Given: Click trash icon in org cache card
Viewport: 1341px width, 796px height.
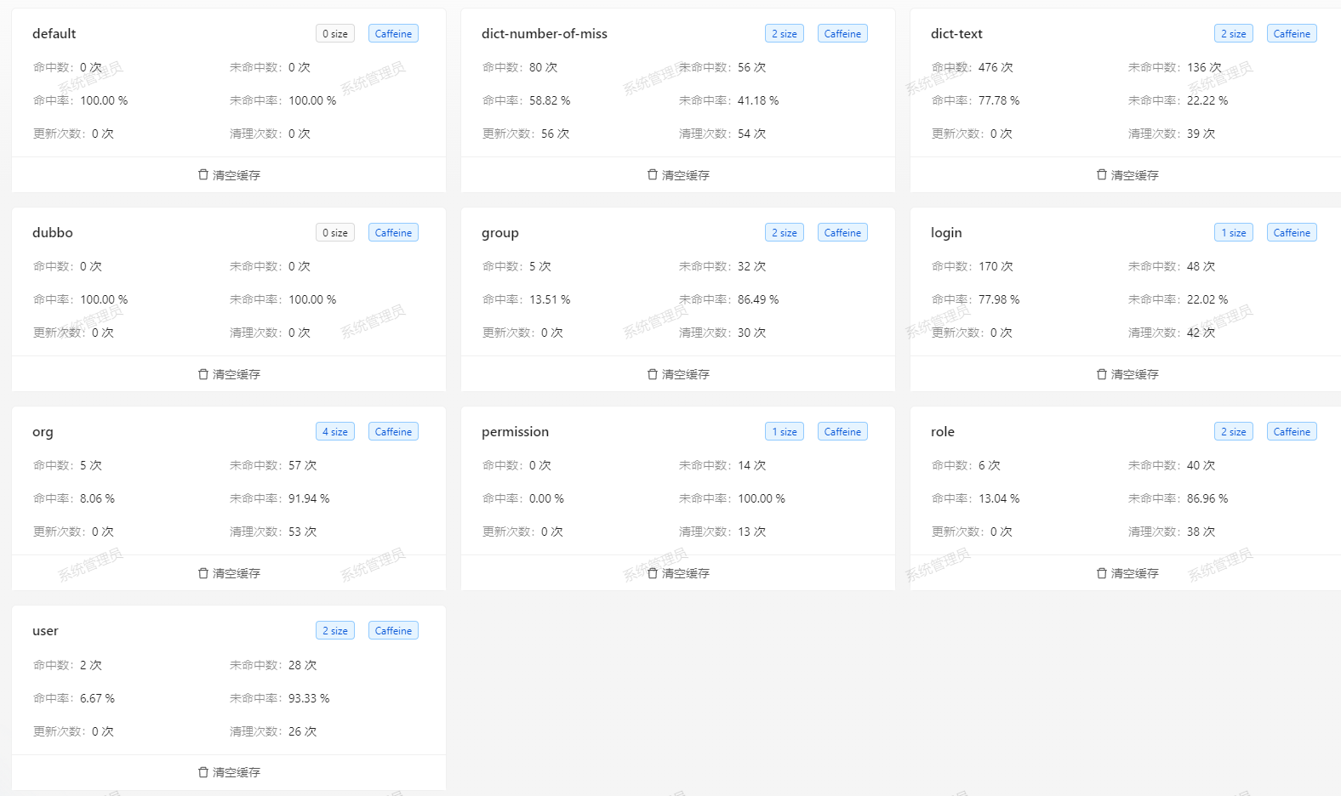Looking at the screenshot, I should [203, 572].
